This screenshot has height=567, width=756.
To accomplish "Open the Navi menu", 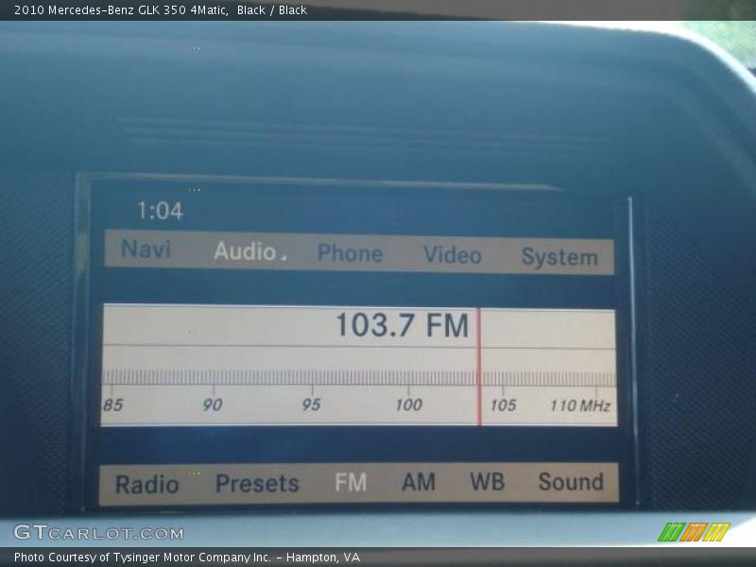I will tap(146, 249).
